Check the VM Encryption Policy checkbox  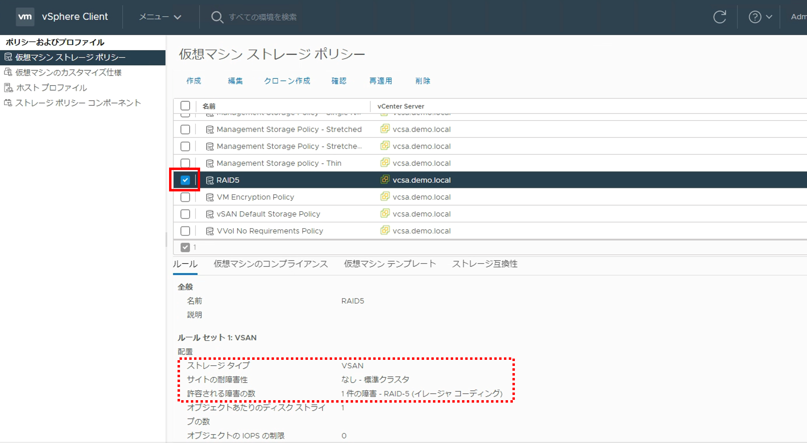(x=185, y=197)
